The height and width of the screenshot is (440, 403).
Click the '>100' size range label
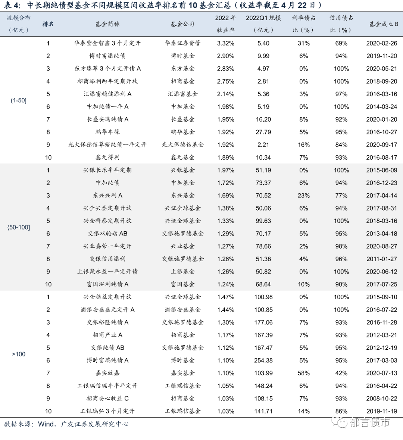click(19, 354)
